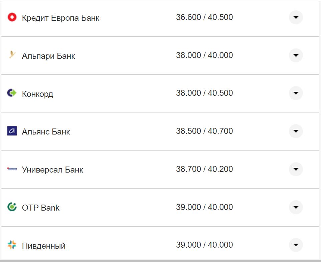The image size is (321, 262).
Task: Expand the Кредит Европа Банк row details
Action: pos(296,17)
